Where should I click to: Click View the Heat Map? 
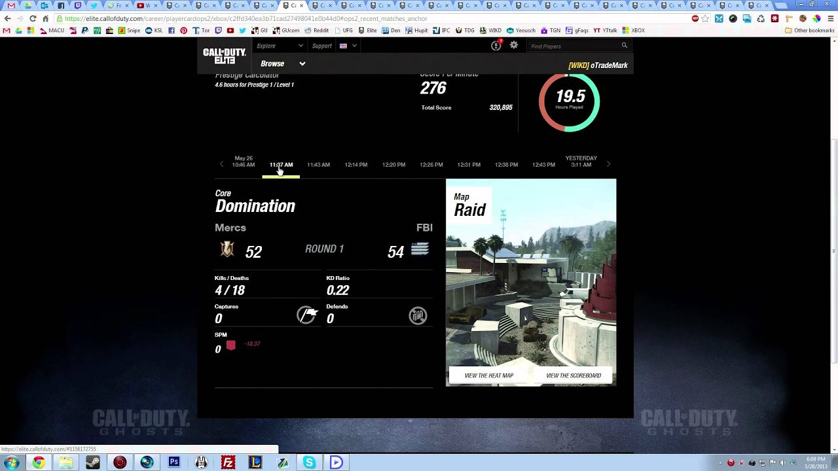tap(489, 375)
